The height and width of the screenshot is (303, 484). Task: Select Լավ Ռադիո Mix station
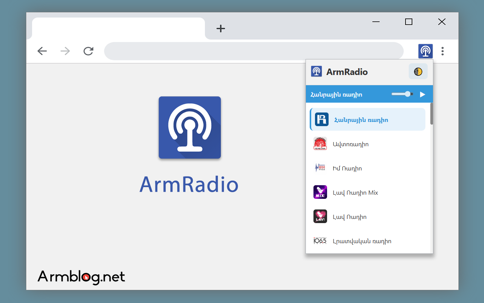point(368,192)
